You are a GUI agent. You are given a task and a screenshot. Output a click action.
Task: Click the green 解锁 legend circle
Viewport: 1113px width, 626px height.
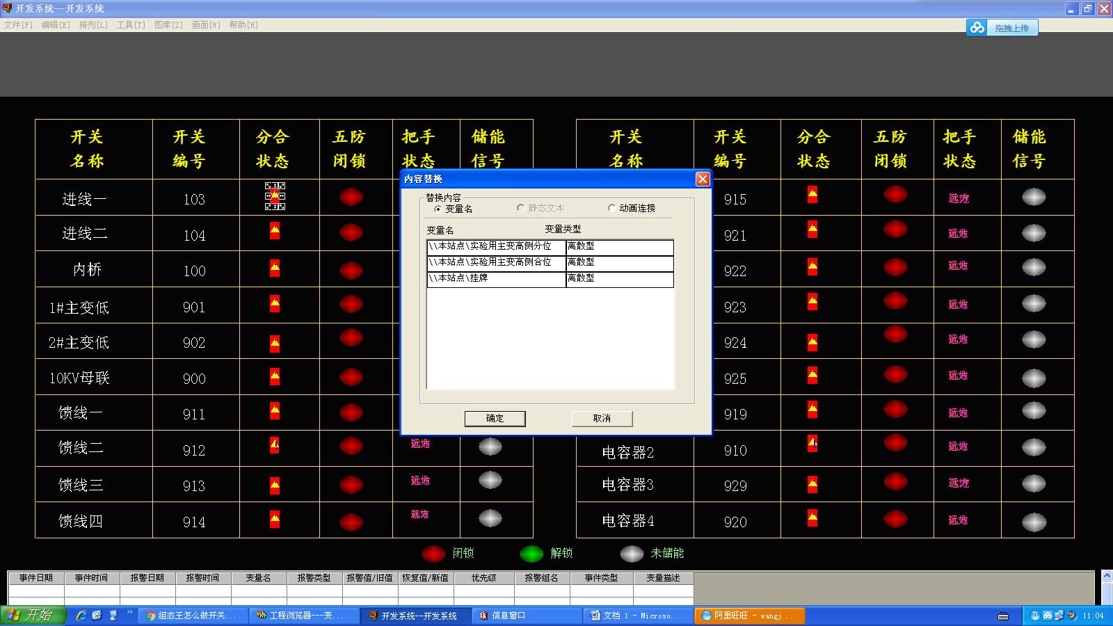[531, 554]
